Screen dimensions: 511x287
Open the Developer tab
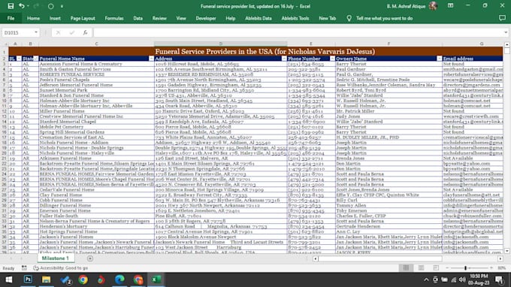[206, 18]
